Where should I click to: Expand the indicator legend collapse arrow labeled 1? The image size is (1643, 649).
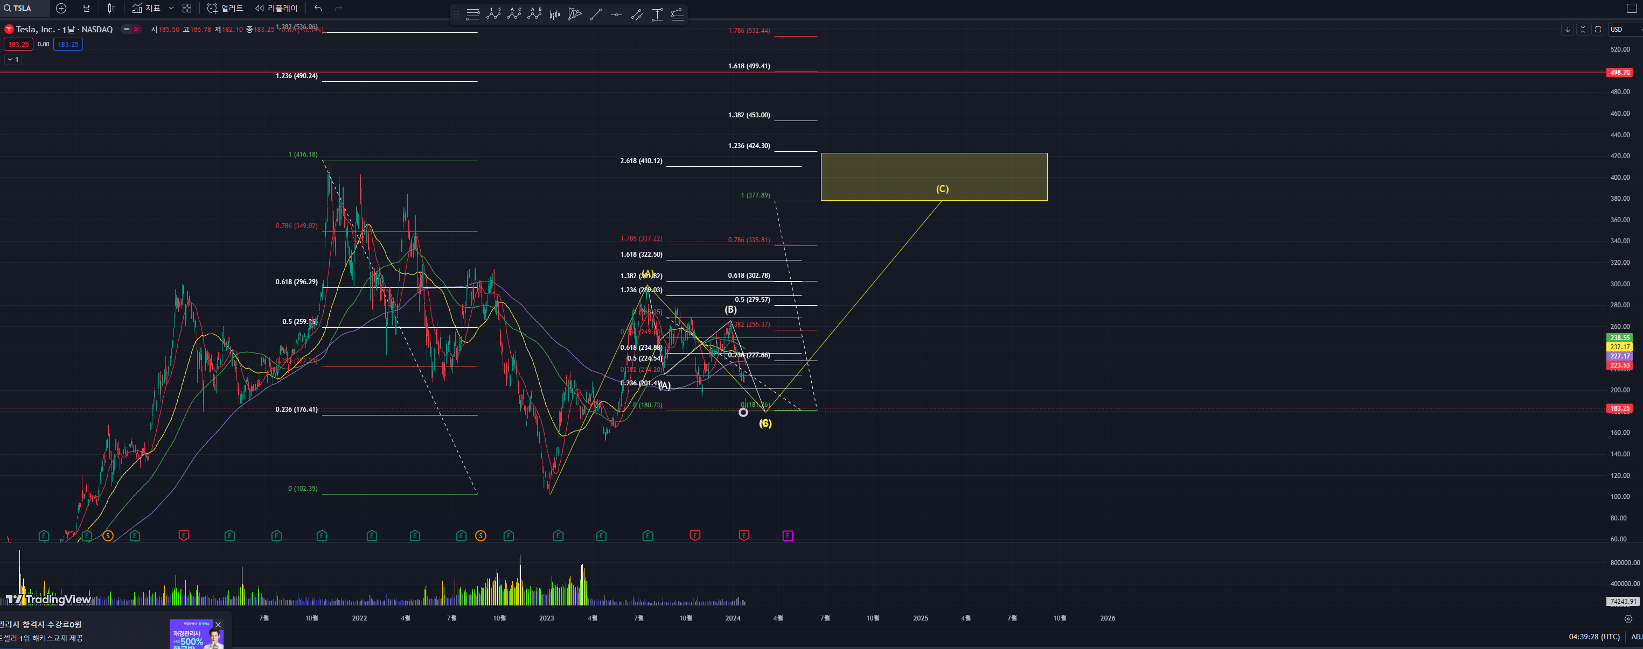pyautogui.click(x=13, y=59)
